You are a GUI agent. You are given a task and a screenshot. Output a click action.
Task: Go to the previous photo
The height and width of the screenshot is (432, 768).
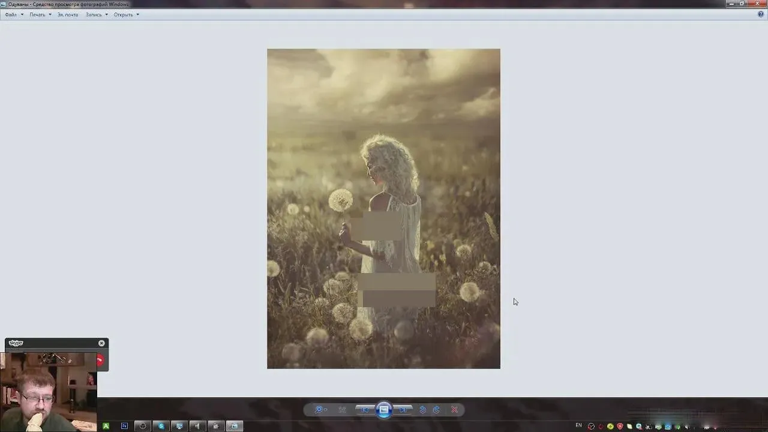point(365,410)
